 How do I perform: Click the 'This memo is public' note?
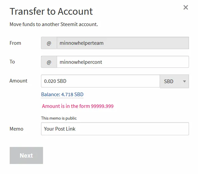pyautogui.click(x=59, y=118)
